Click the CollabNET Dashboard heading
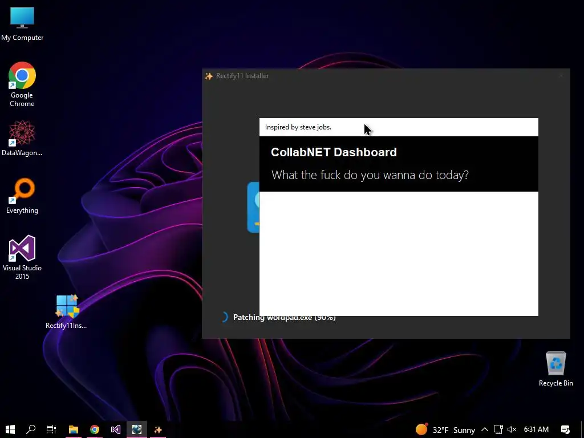The image size is (584, 438). (334, 152)
